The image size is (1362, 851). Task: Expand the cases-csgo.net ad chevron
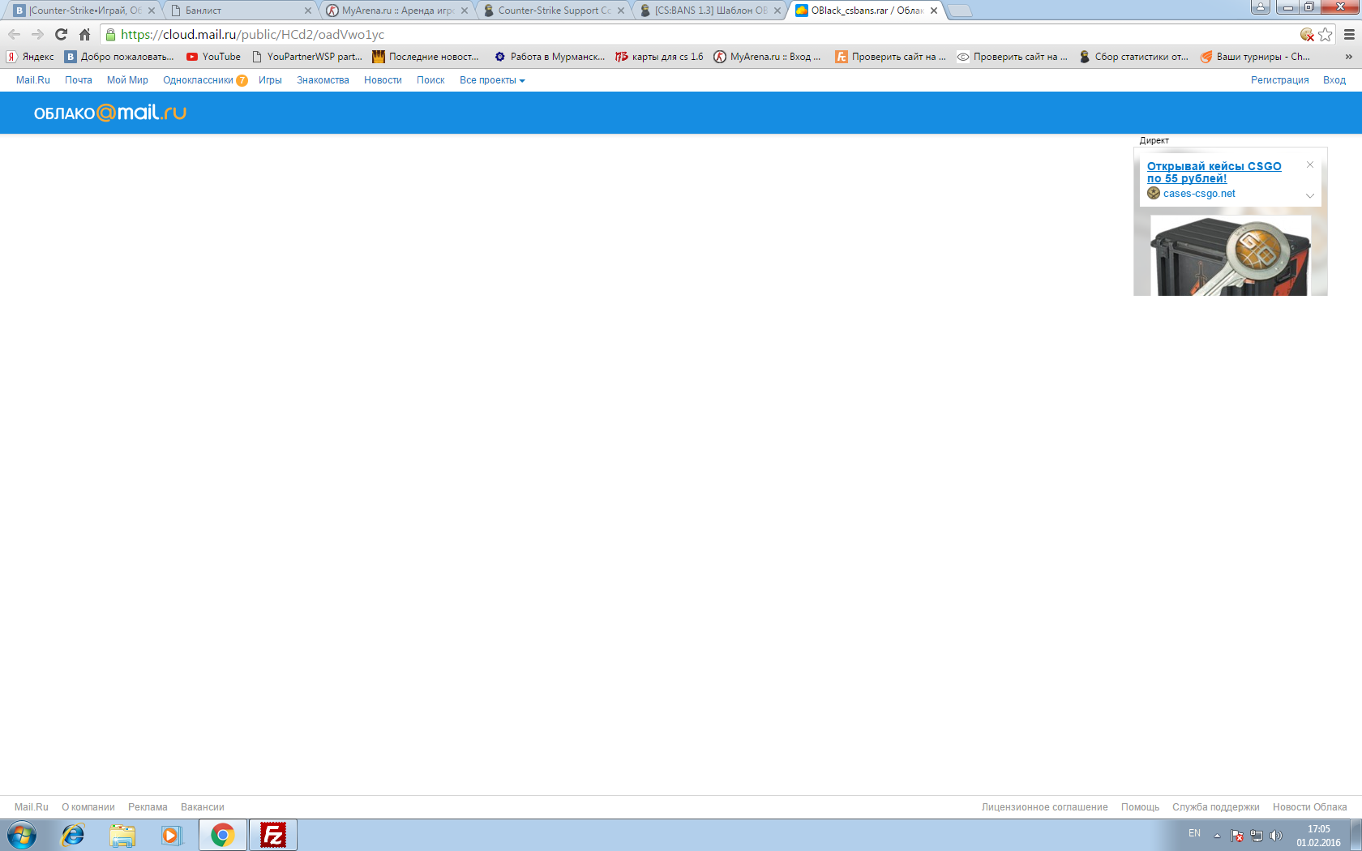[1309, 195]
